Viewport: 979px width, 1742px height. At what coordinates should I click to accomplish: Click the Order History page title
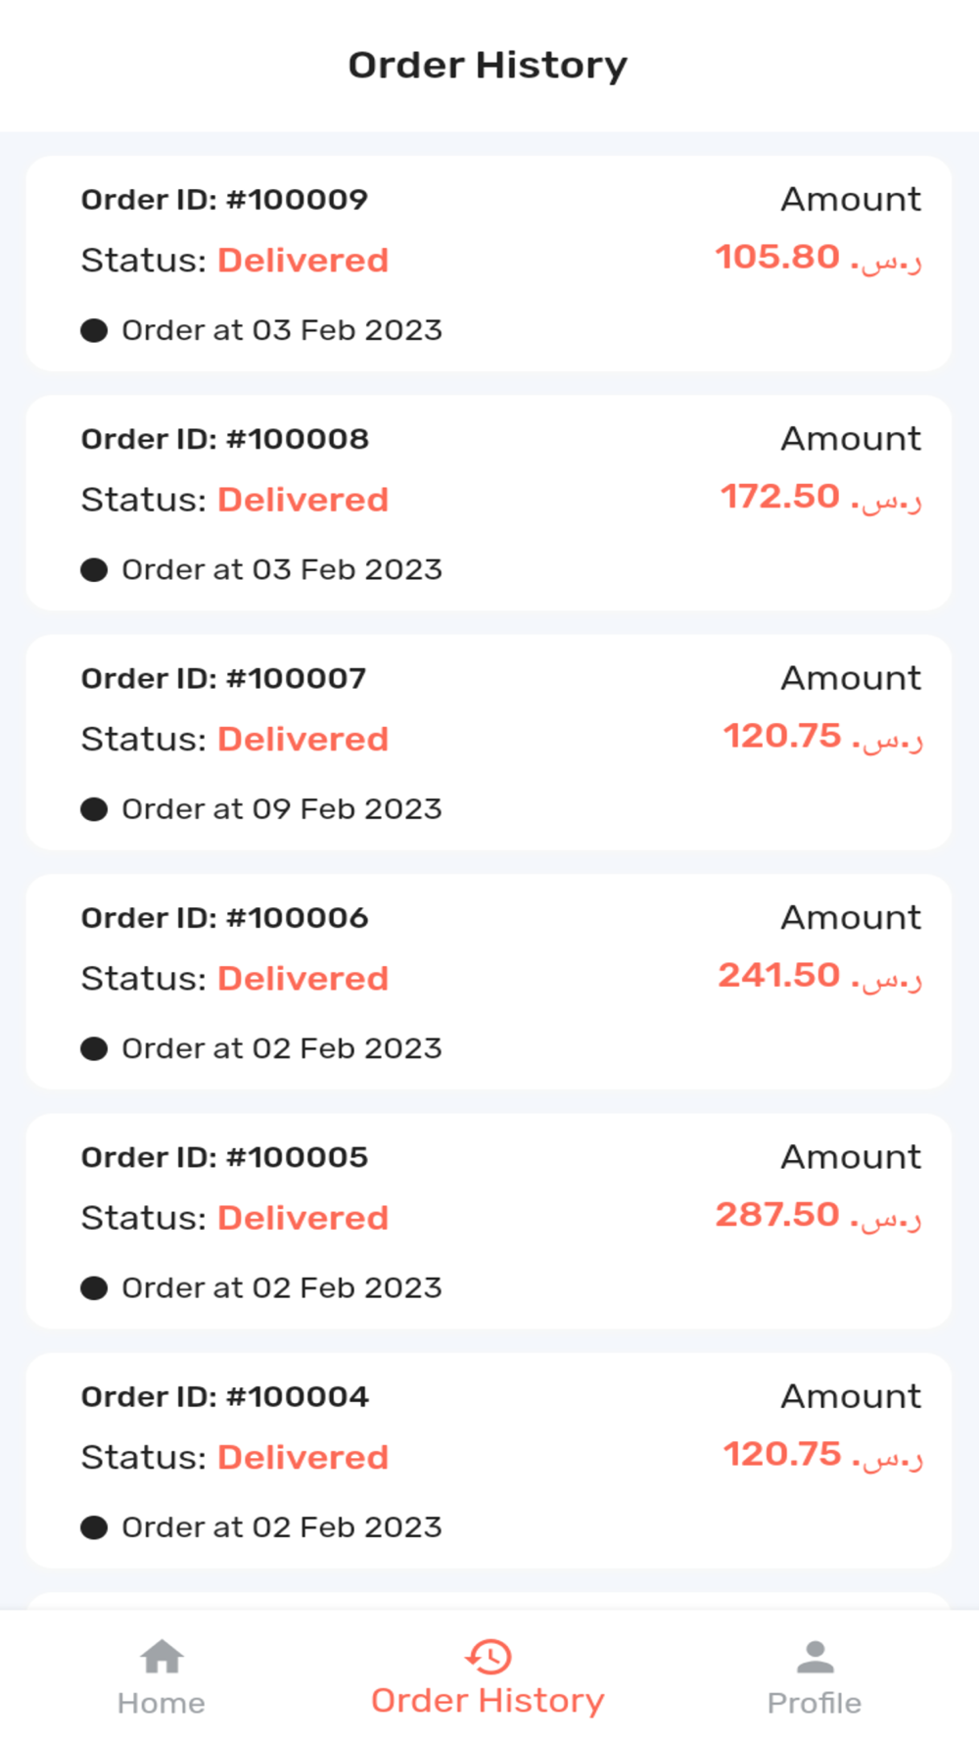click(488, 66)
